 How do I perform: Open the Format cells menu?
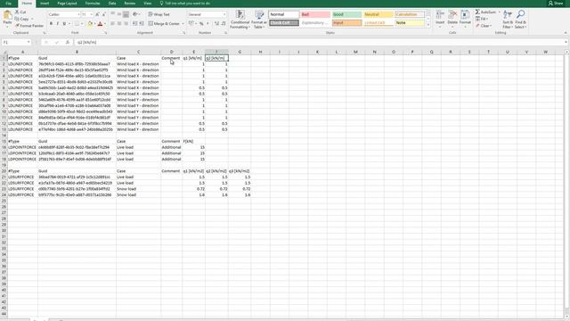pos(465,20)
